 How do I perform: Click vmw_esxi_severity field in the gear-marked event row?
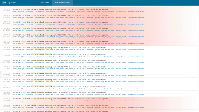[121, 75]
